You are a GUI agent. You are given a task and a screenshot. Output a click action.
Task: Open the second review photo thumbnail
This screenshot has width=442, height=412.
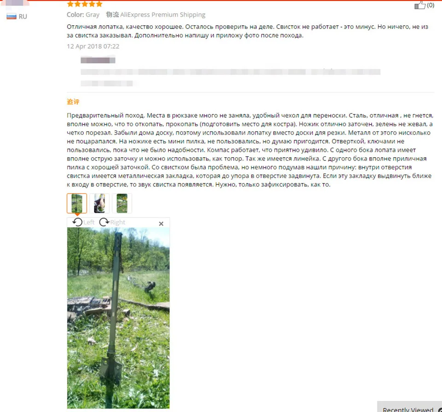99,203
